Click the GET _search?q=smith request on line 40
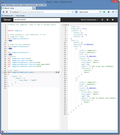Image resolution: width=120 pixels, height=135 pixels. (x=25, y=66)
